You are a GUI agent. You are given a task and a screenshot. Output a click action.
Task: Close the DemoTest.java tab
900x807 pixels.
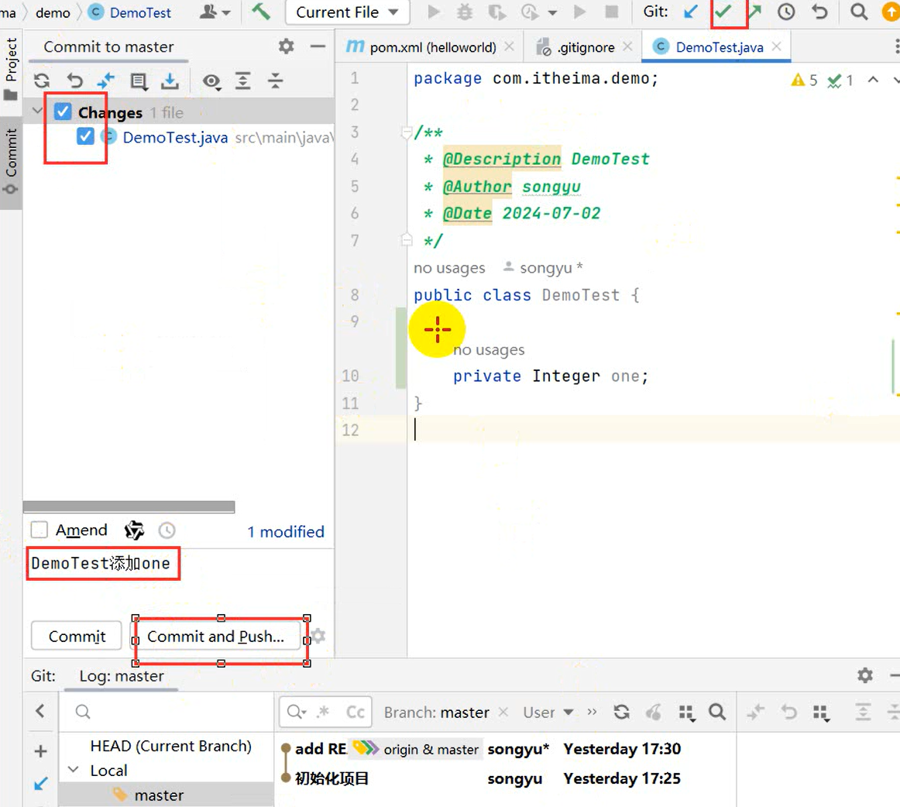[x=777, y=46]
